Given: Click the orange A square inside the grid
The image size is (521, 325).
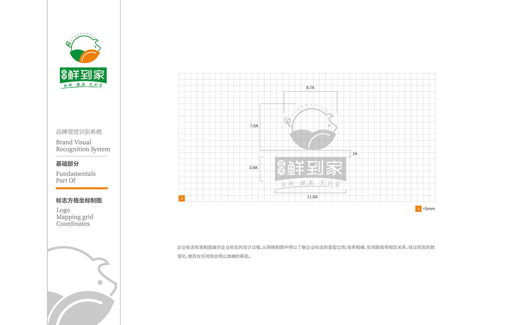Looking at the screenshot, I should 182,199.
